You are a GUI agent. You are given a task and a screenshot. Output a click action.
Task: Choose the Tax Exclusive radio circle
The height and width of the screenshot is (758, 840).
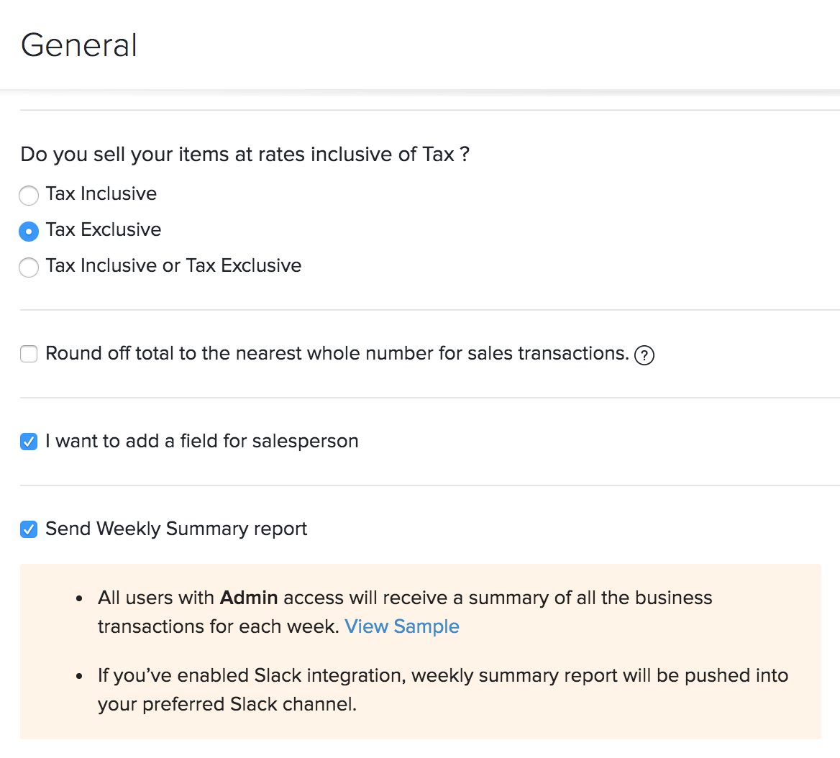pyautogui.click(x=29, y=232)
